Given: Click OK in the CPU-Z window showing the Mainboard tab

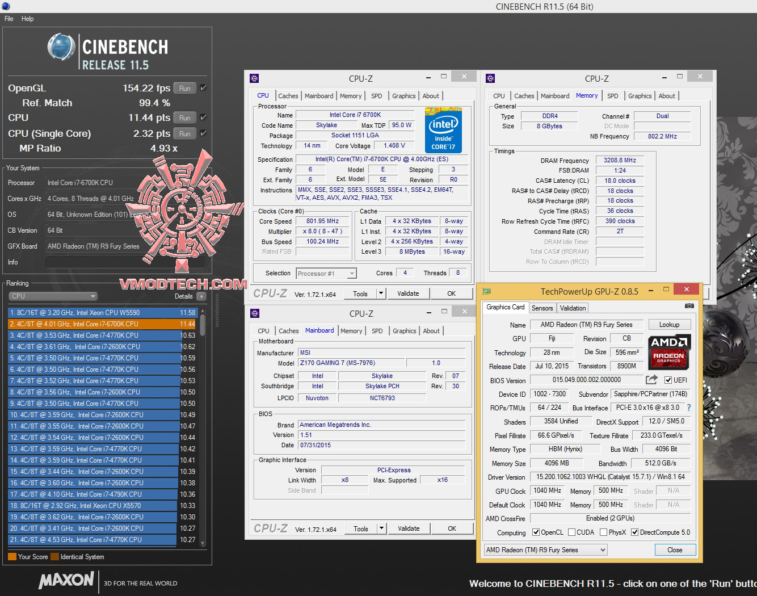Looking at the screenshot, I should (x=452, y=528).
